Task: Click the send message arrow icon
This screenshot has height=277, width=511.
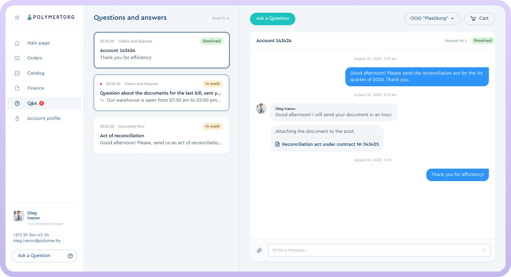Action: click(x=484, y=250)
